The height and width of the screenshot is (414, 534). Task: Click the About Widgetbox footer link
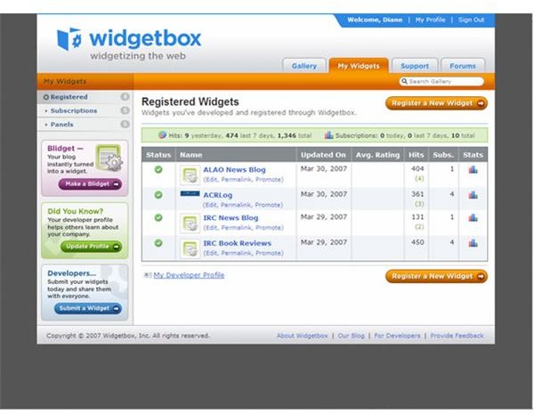click(302, 336)
